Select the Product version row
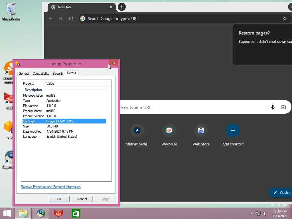Viewport: 292px width, 219px height. 64,116
